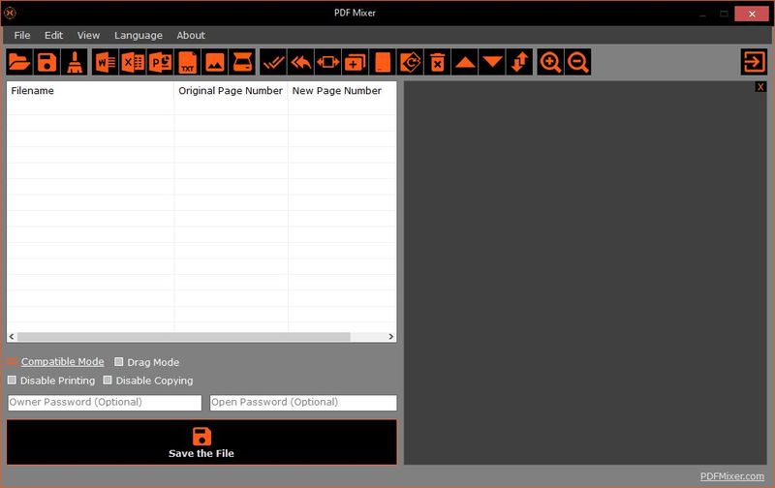This screenshot has height=488, width=775.
Task: Open the About menu
Action: pos(191,35)
